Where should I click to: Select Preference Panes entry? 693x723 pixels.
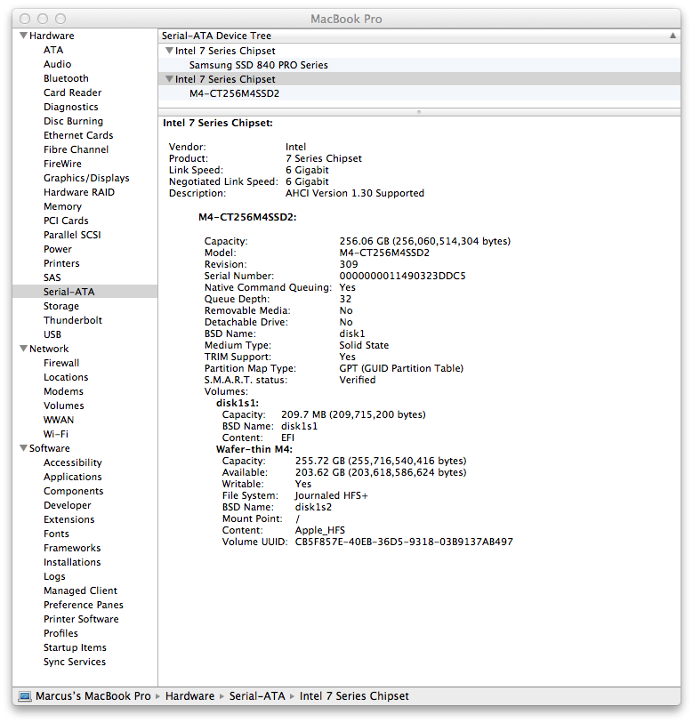(84, 605)
